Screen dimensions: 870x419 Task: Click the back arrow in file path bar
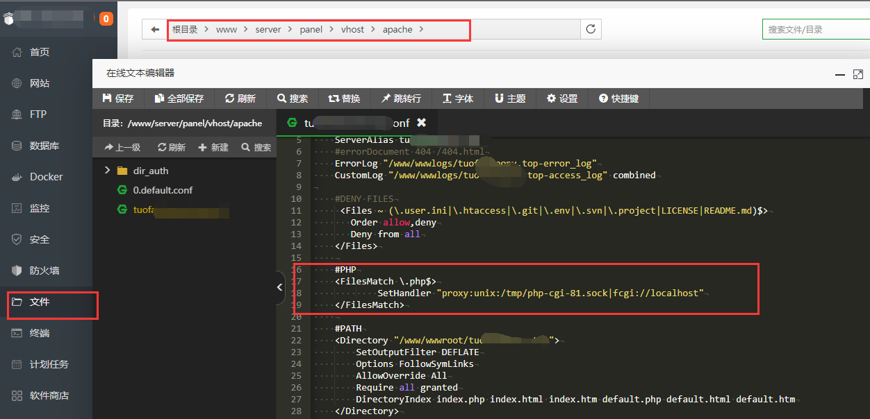pos(155,29)
